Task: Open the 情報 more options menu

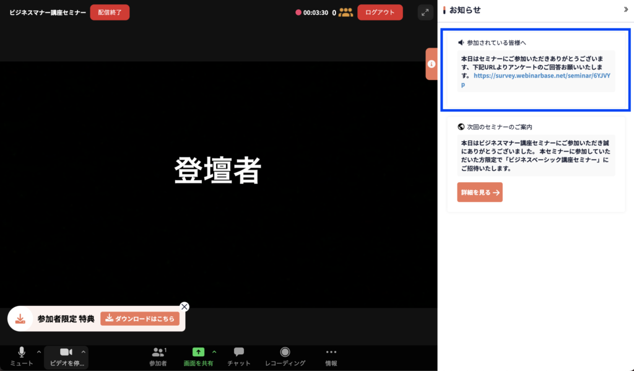Action: pos(331,356)
